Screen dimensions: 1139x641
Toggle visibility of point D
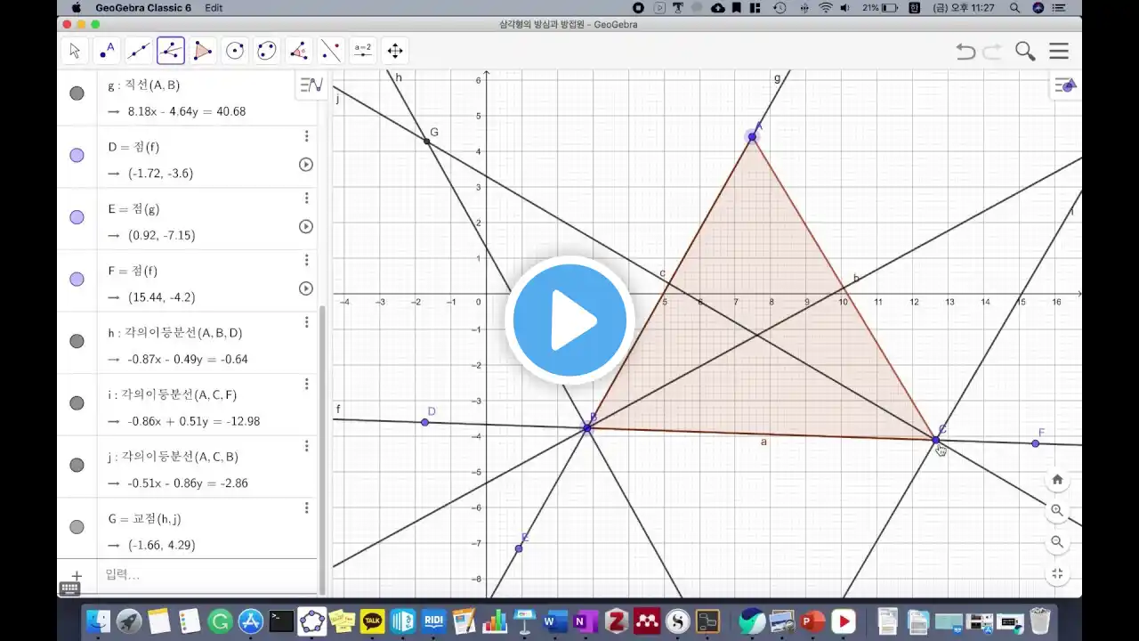click(x=77, y=155)
